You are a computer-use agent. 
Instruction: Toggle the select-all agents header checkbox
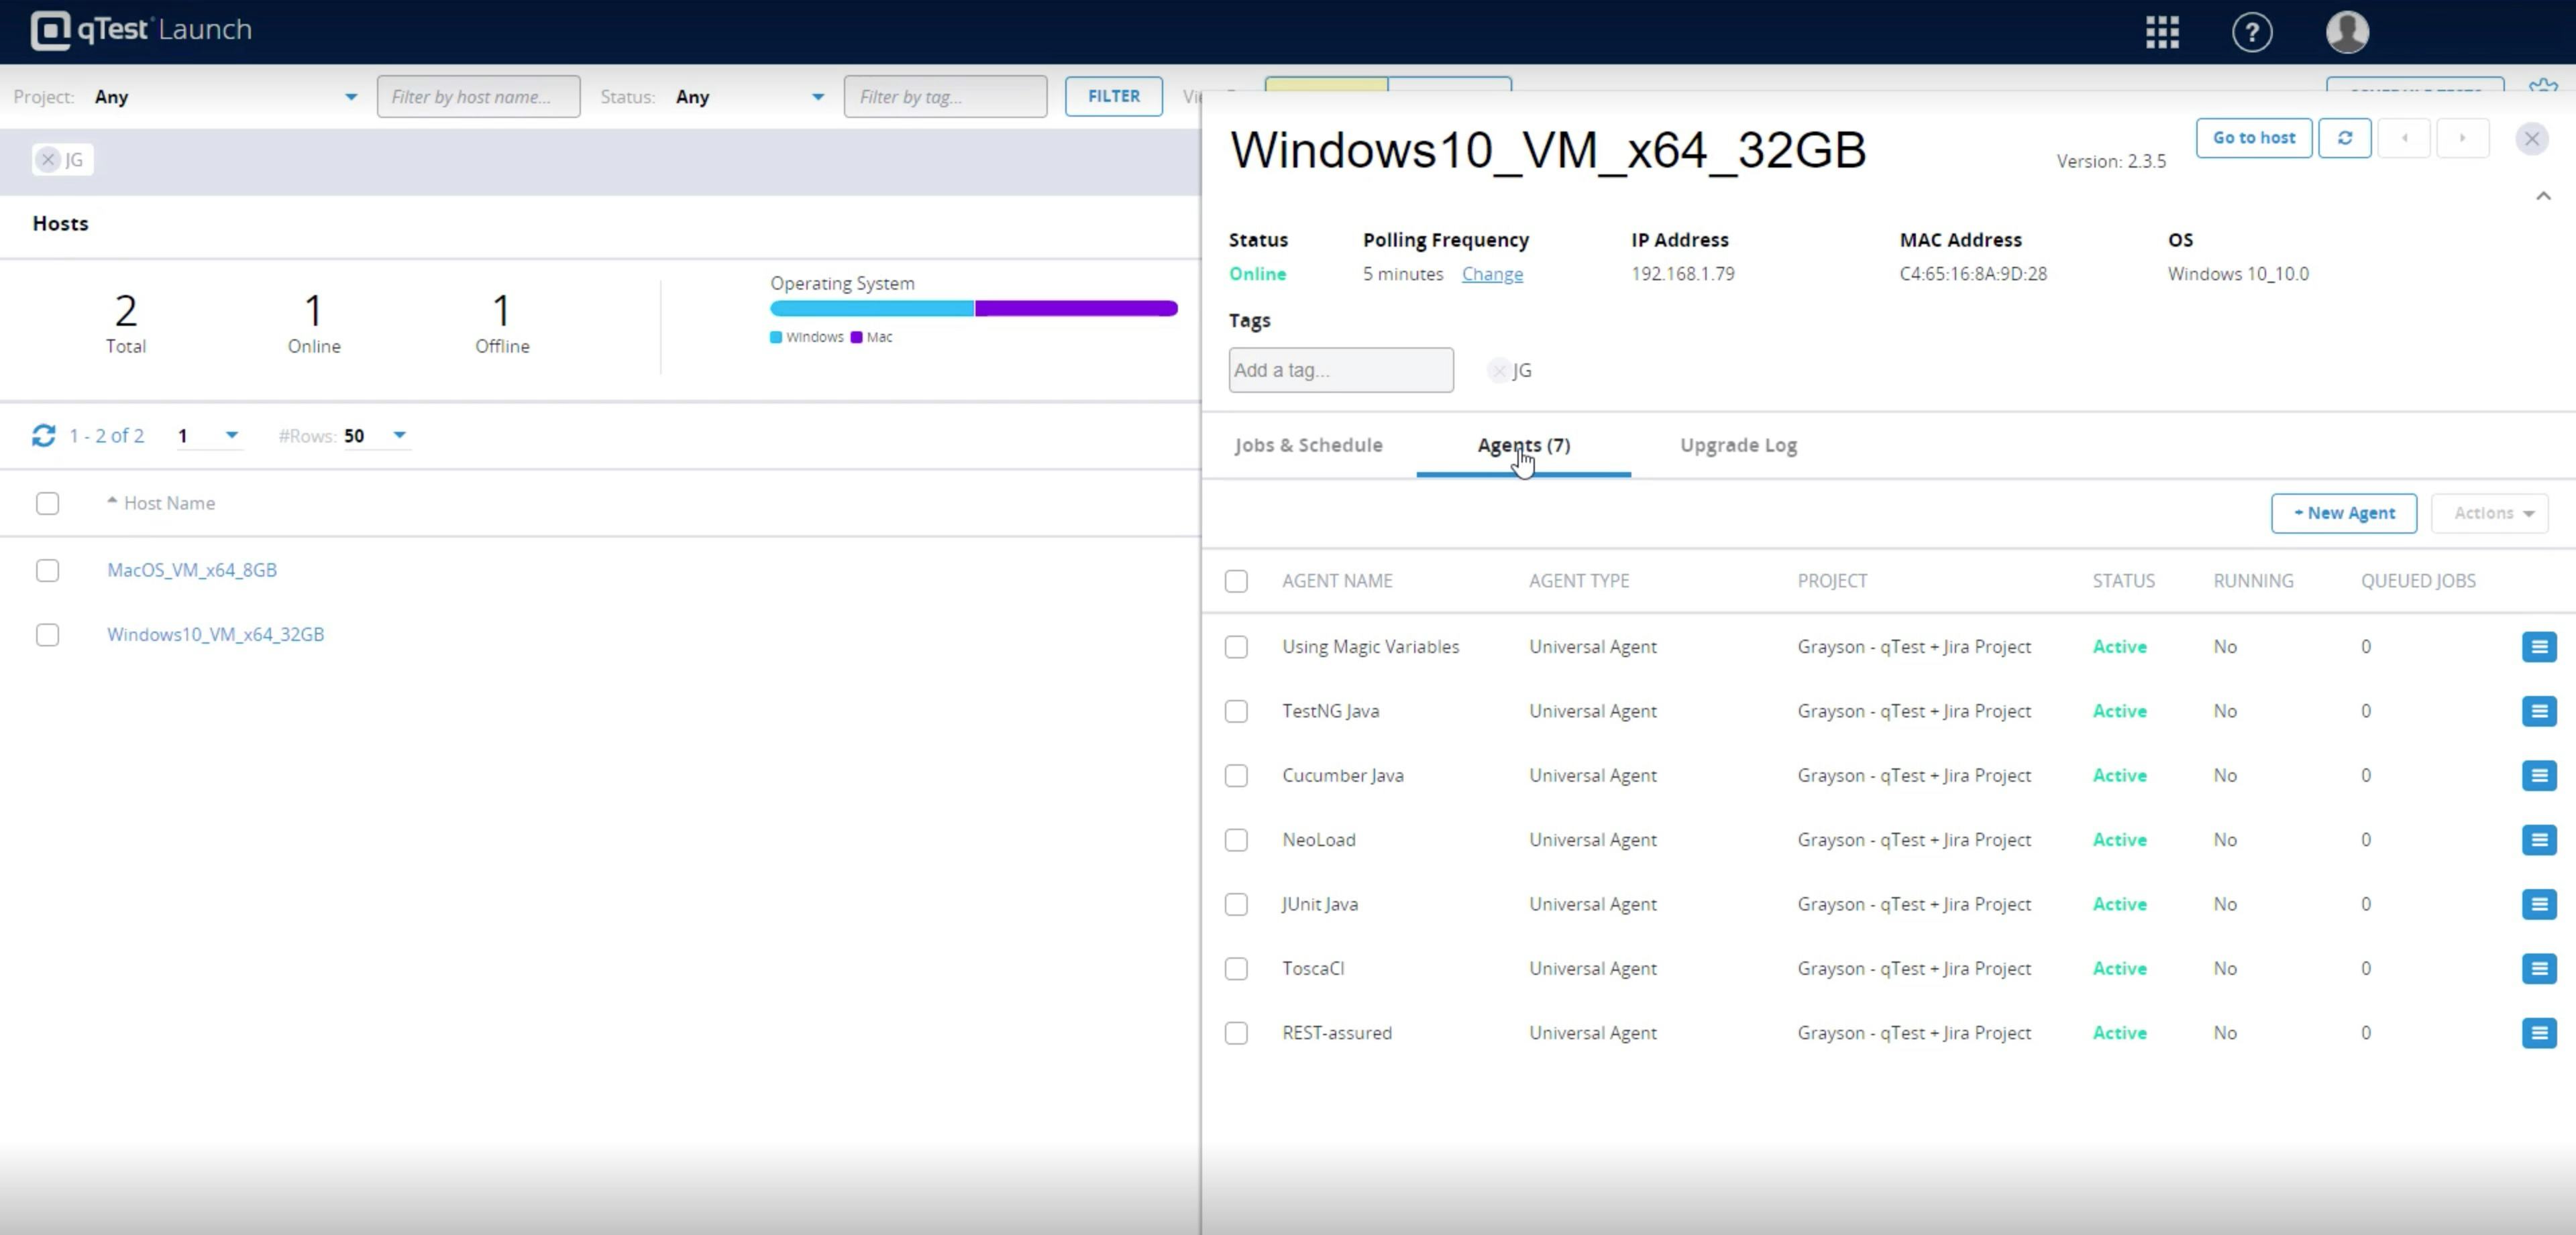coord(1236,581)
